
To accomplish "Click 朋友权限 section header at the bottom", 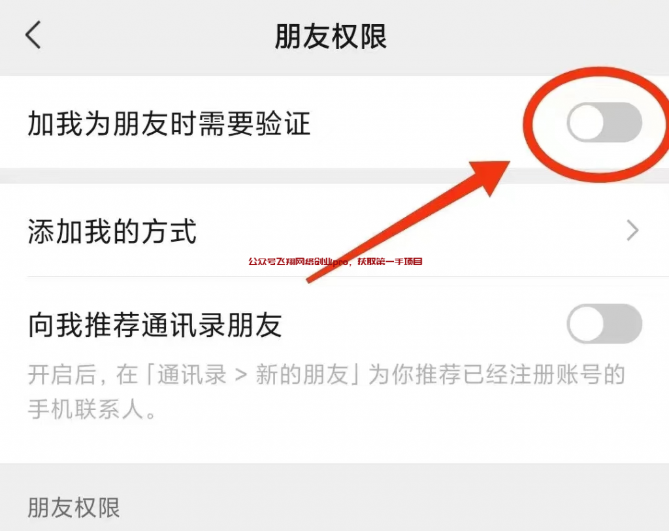I will pos(74,507).
